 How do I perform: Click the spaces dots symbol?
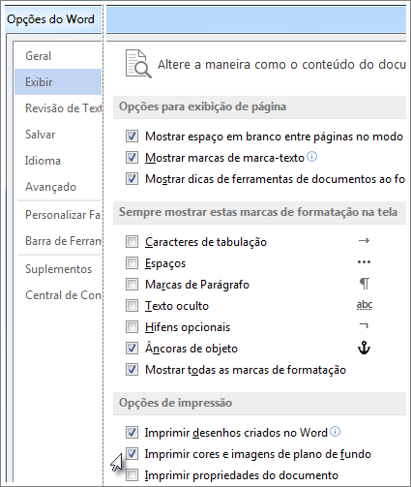click(364, 262)
